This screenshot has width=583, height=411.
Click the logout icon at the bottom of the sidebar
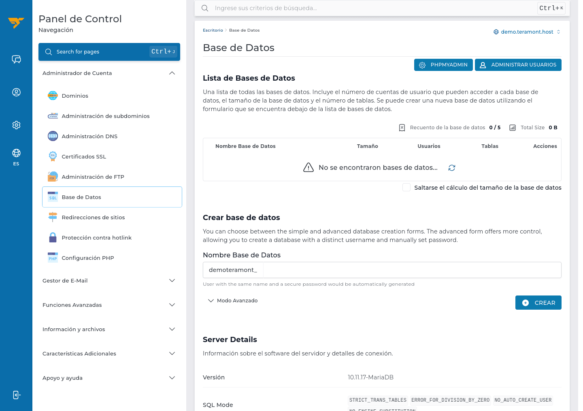pos(16,395)
